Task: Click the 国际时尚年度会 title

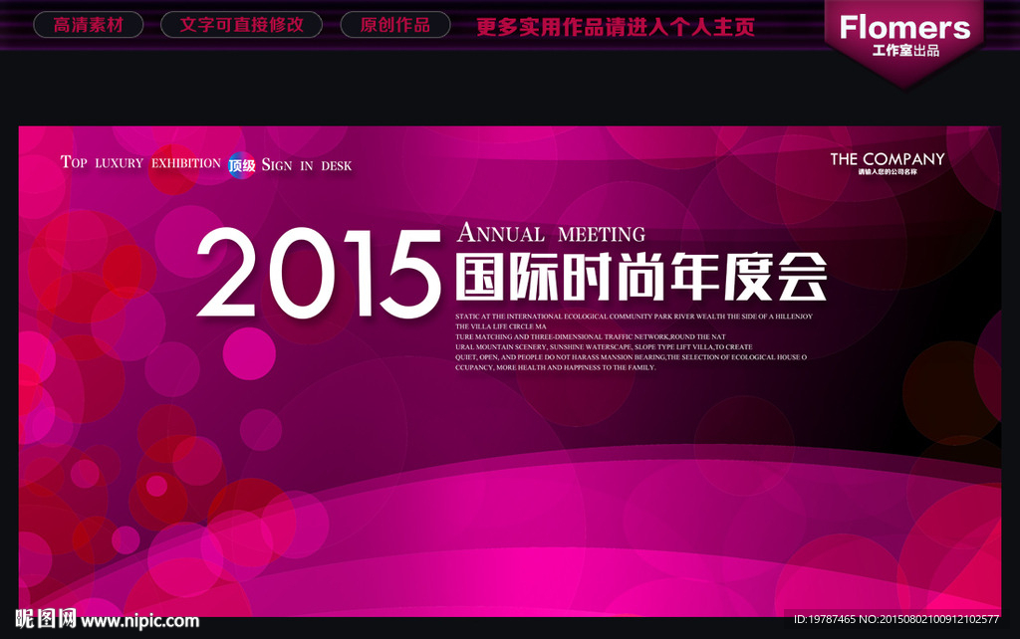Action: 641,278
